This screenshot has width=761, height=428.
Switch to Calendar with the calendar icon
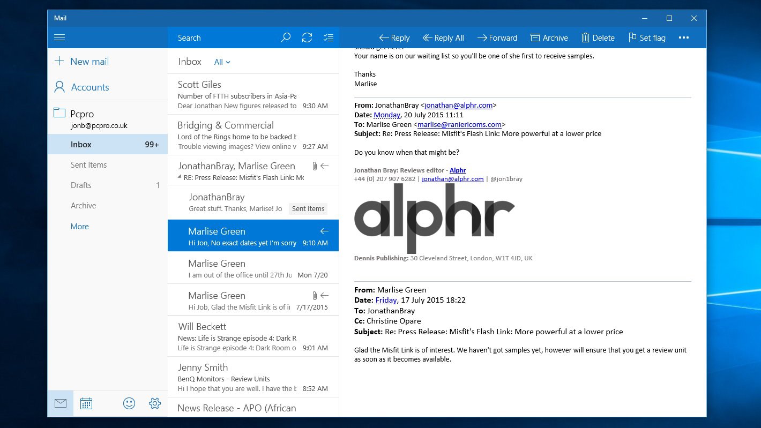pos(86,403)
